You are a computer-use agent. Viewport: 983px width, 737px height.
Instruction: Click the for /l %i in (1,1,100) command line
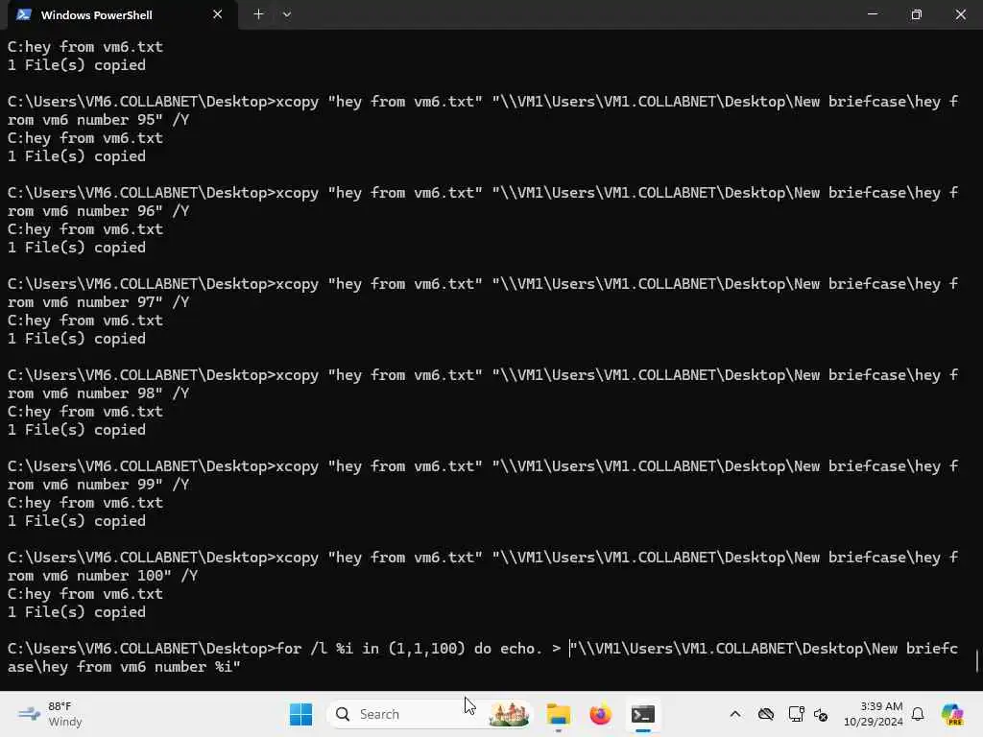tap(483, 649)
